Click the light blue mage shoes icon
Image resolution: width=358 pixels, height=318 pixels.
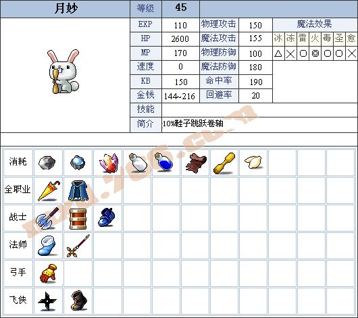click(x=47, y=246)
